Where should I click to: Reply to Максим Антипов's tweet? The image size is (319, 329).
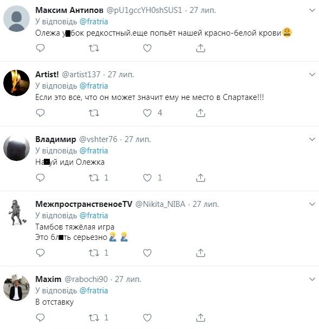click(x=40, y=48)
